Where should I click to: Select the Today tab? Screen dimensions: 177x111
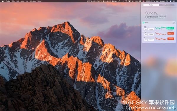pyautogui.click(x=151, y=5)
